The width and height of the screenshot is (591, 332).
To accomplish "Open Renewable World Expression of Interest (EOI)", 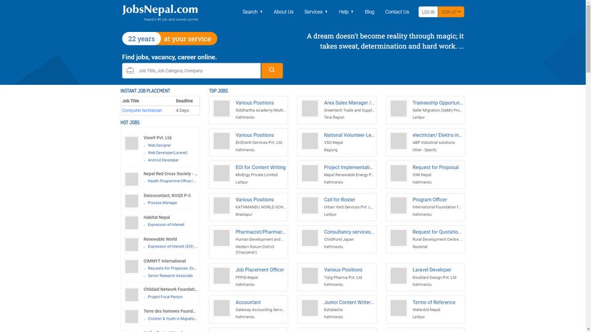I will pos(172,246).
